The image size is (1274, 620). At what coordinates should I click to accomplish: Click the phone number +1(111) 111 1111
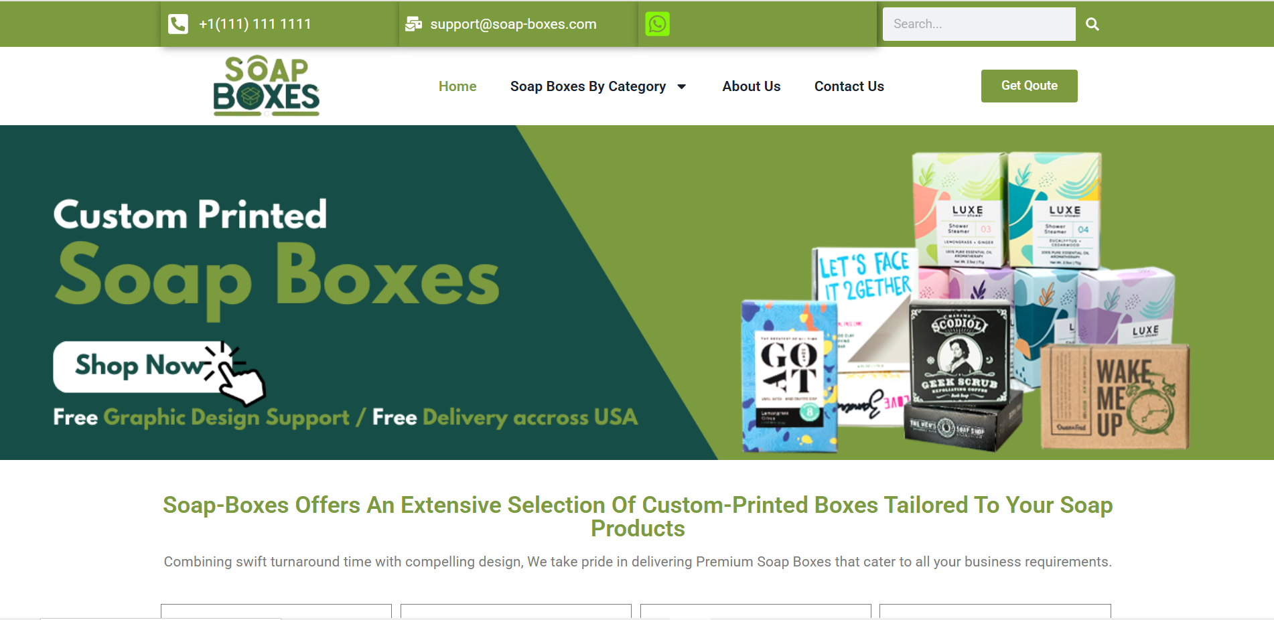point(255,24)
